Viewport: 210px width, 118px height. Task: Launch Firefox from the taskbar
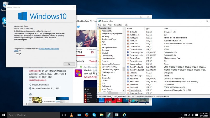87,115
